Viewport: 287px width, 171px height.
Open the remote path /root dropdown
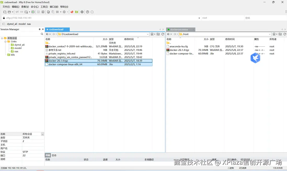click(x=269, y=34)
